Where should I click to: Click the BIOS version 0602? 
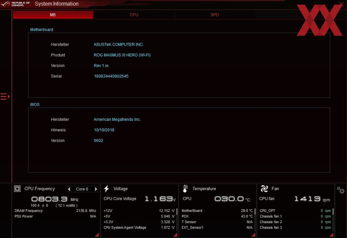[x=98, y=141]
